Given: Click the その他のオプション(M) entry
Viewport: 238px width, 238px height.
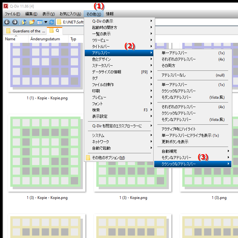Looking at the screenshot, I should click(x=119, y=158).
